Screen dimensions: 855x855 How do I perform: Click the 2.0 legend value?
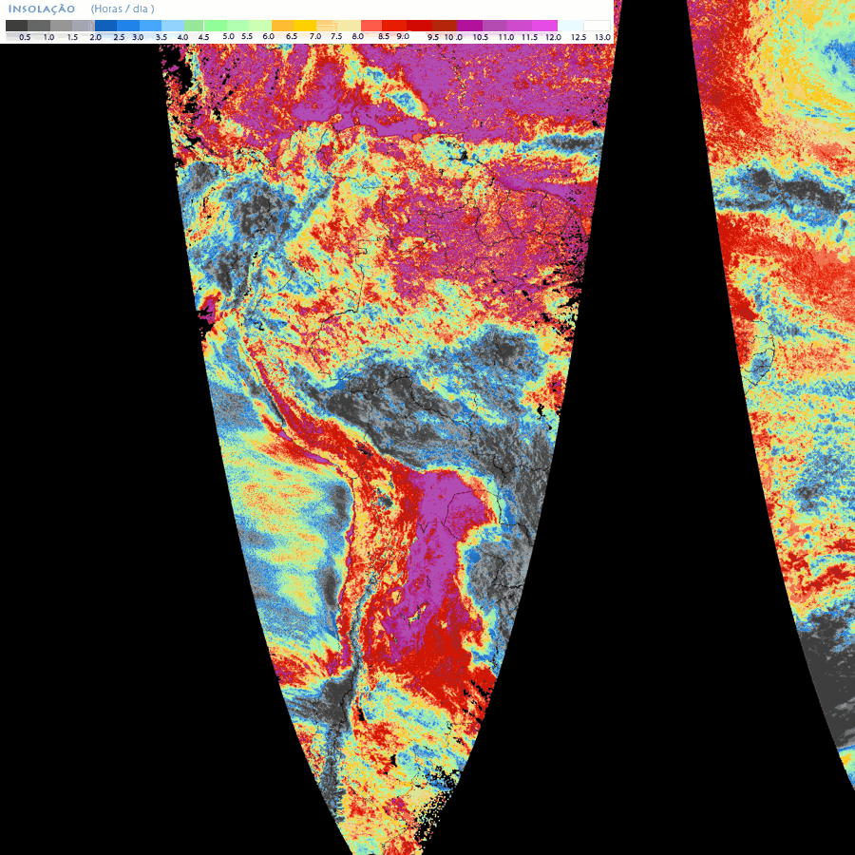point(95,37)
